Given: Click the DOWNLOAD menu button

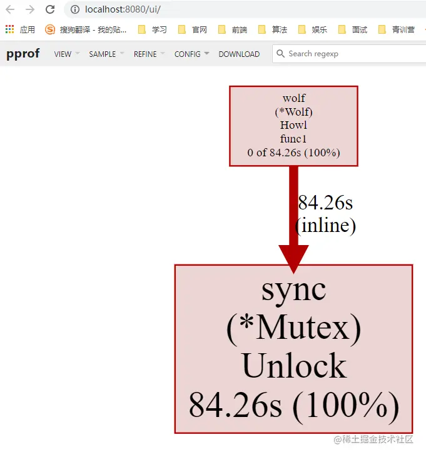Looking at the screenshot, I should pos(239,54).
